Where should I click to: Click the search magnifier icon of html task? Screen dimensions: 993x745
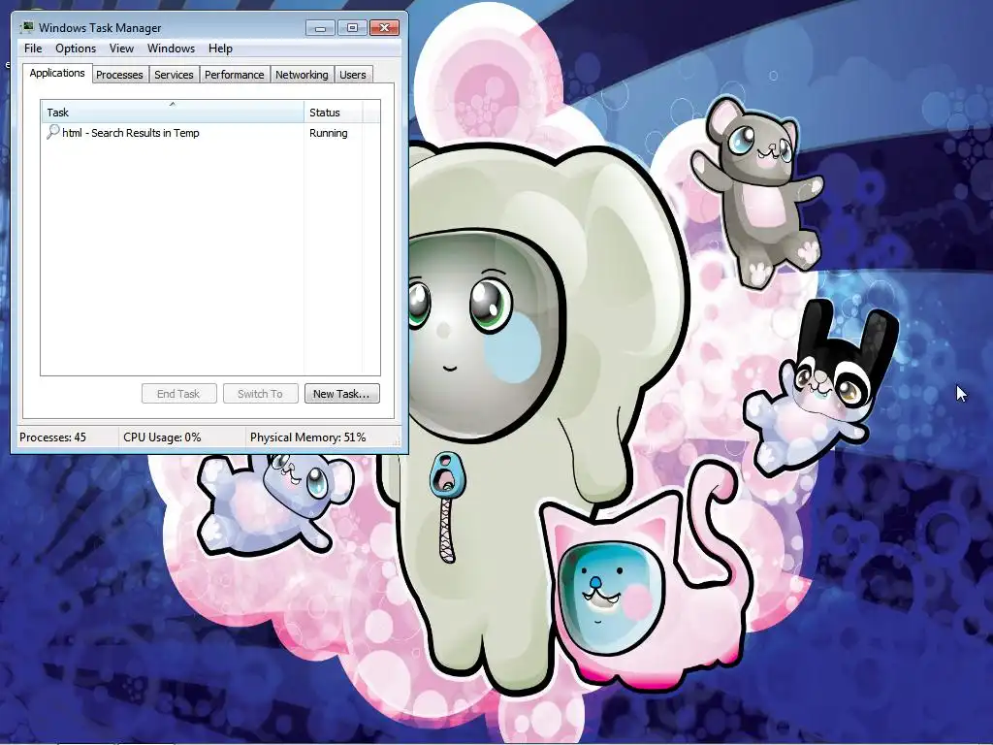[53, 132]
